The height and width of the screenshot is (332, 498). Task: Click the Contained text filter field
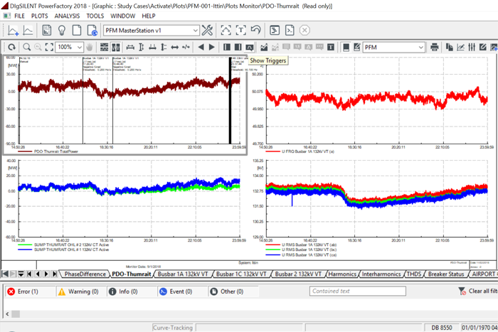(357, 291)
